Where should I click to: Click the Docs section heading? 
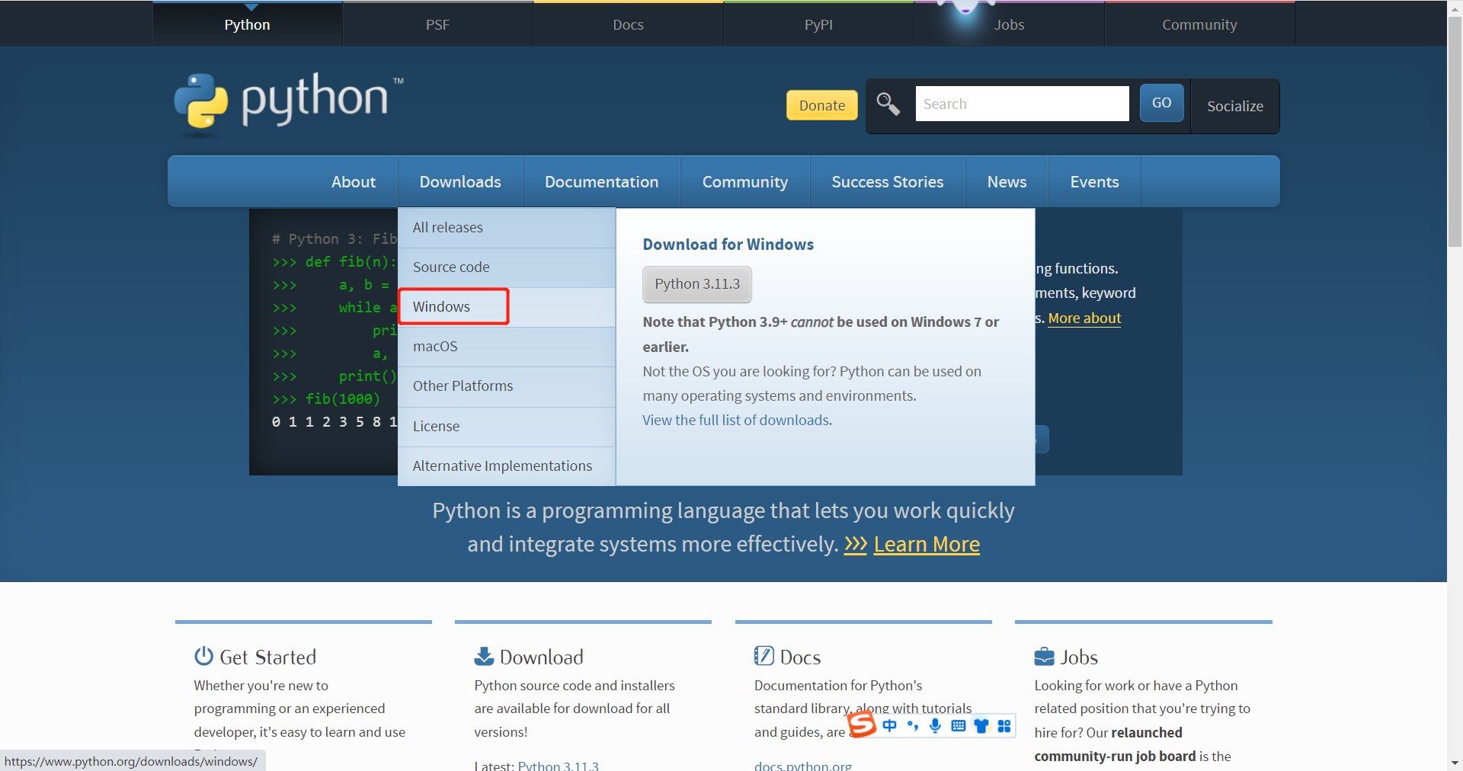click(x=801, y=657)
